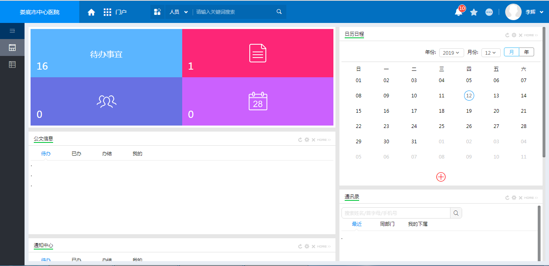This screenshot has height=266, width=549.
Task: Switch the calendar to 月 view
Action: [x=512, y=52]
